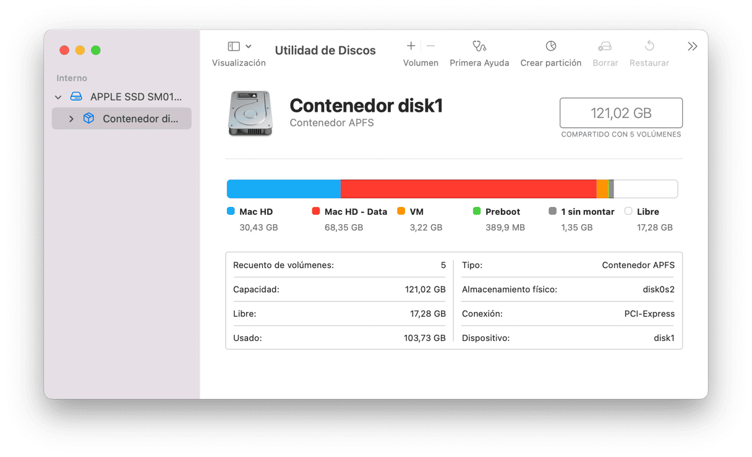
Task: Click the yellow minimize window button
Action: (80, 50)
